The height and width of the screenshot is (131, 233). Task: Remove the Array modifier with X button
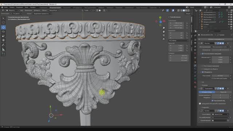coord(228,43)
